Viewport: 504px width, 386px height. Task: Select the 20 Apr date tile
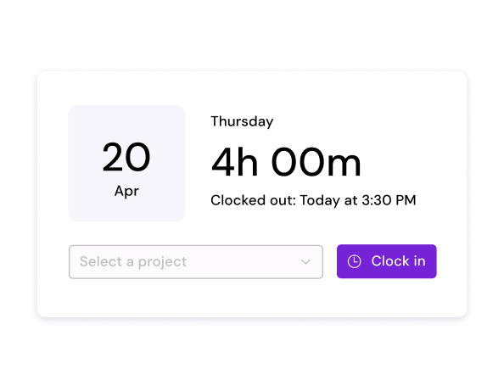click(126, 163)
